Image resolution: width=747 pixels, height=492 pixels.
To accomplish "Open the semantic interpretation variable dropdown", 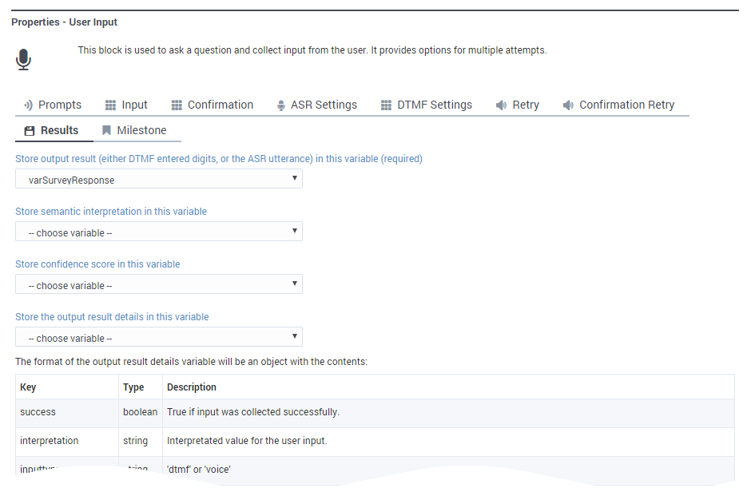I will [x=158, y=232].
